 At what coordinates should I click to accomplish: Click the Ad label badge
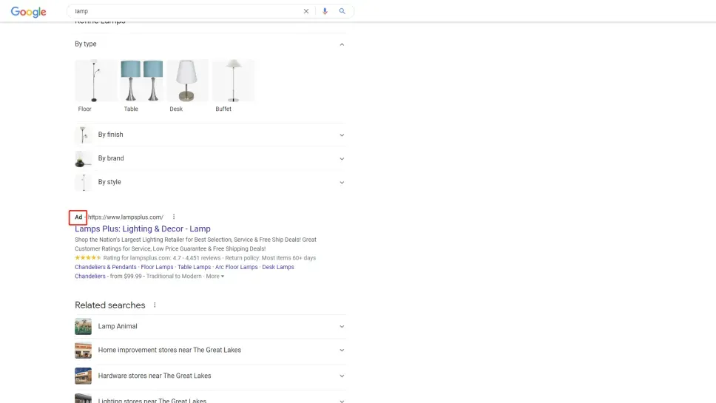[x=78, y=217]
